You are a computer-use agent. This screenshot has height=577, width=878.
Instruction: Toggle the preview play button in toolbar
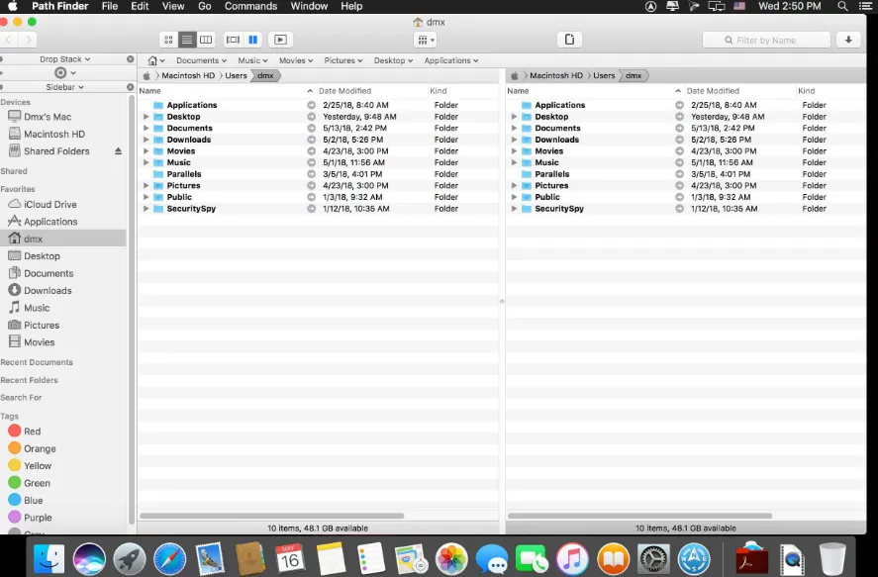click(280, 40)
